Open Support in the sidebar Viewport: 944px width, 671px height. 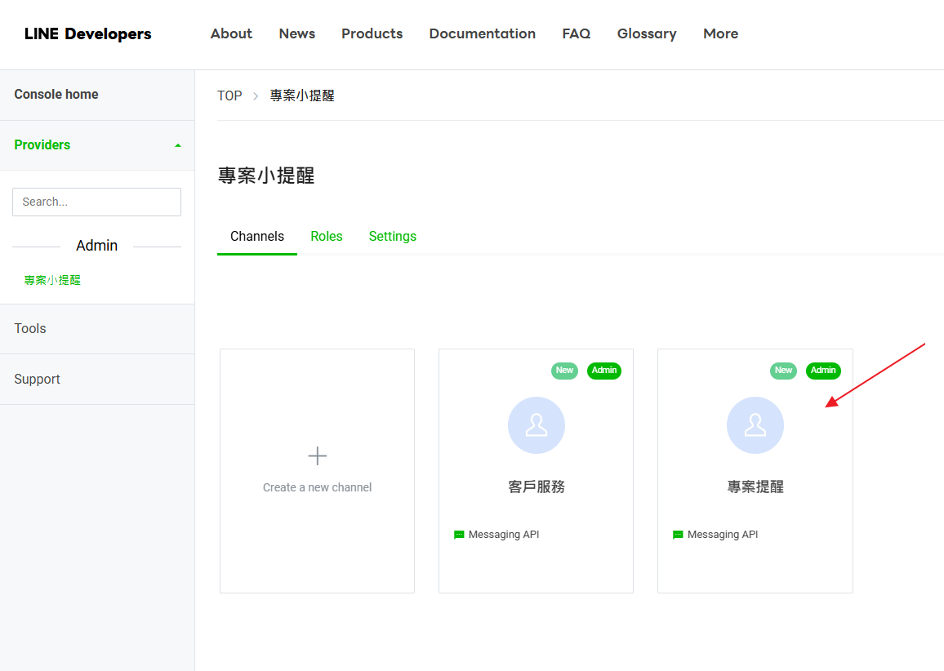pos(97,379)
